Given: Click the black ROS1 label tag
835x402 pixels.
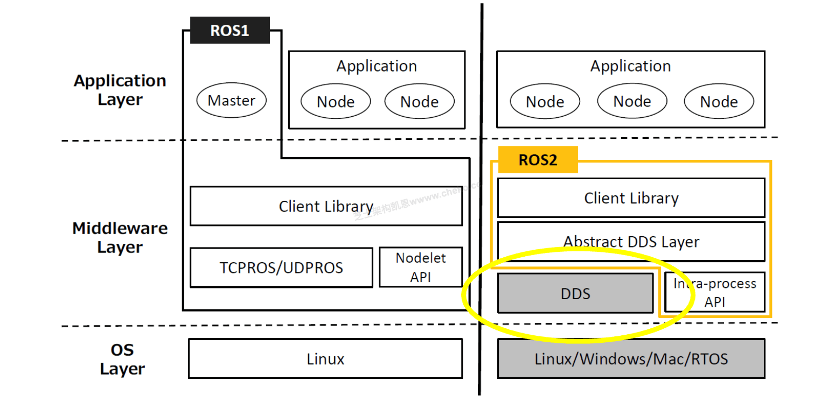Looking at the screenshot, I should pyautogui.click(x=229, y=30).
